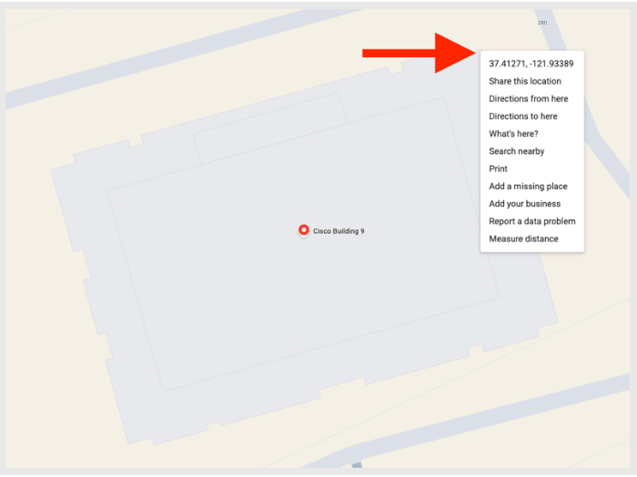Select the coordinates 37.41271, -121.93389 entry
The width and height of the screenshot is (637, 477).
[531, 64]
